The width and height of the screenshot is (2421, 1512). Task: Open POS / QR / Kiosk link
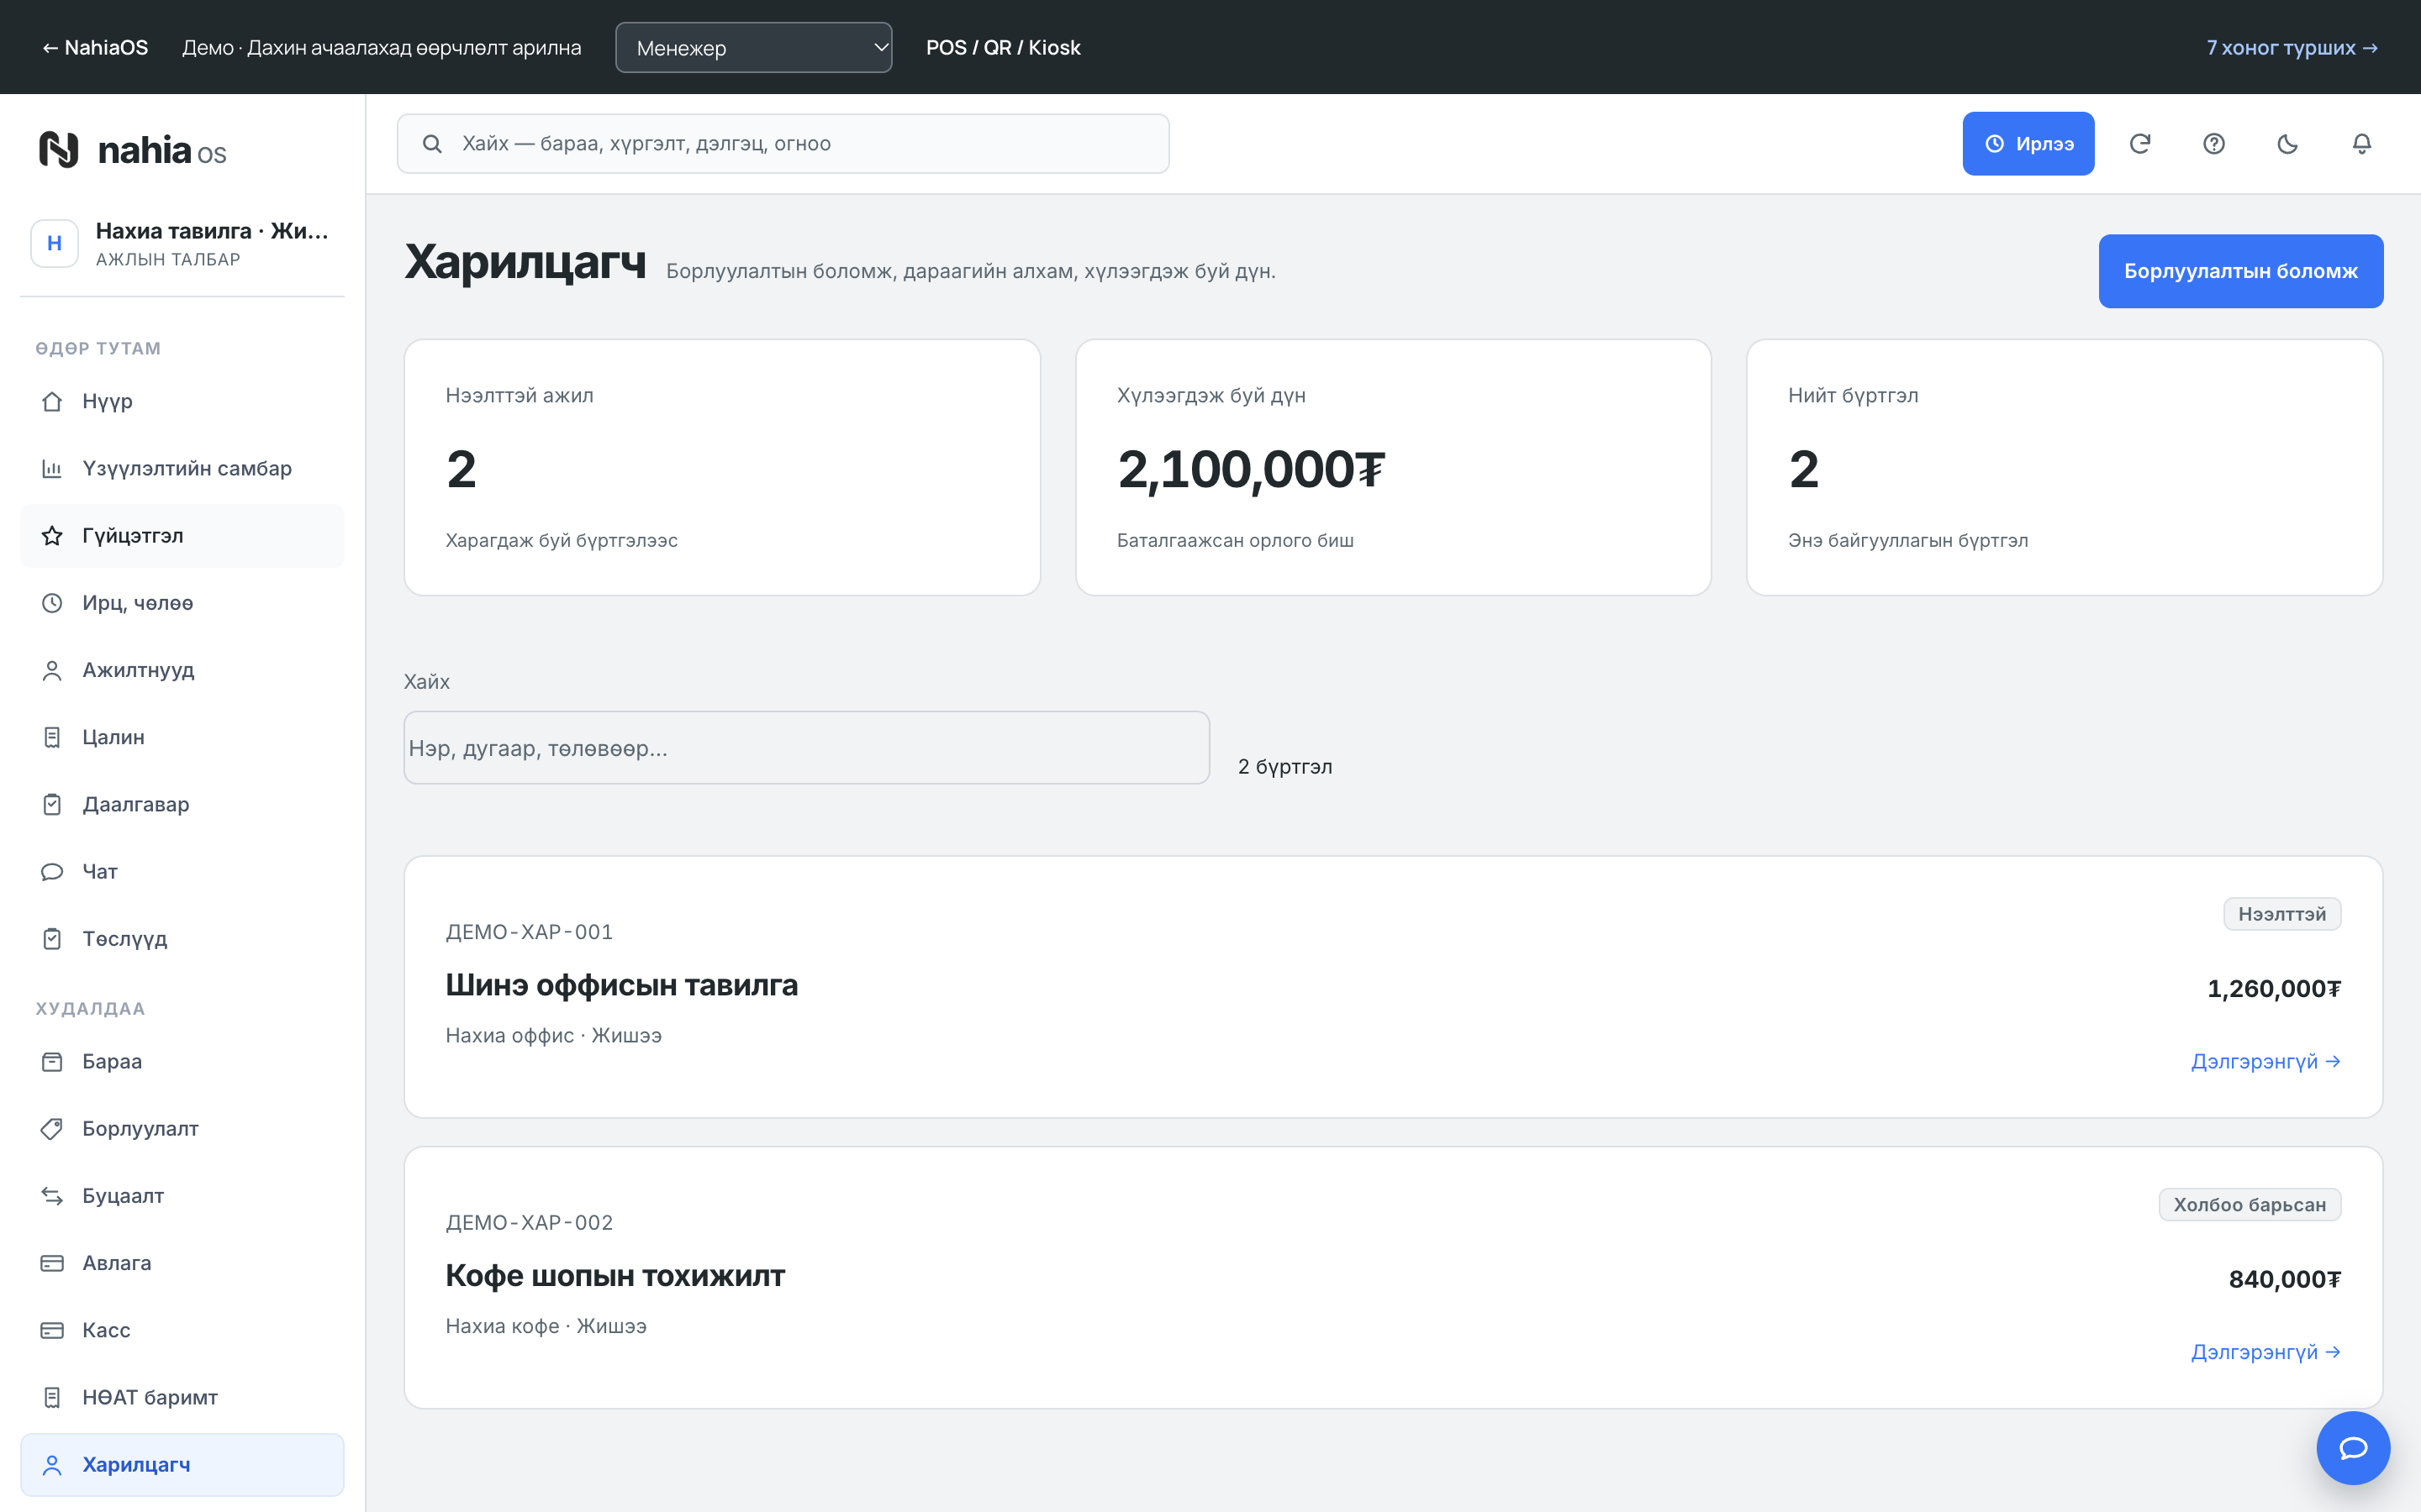pyautogui.click(x=1004, y=48)
